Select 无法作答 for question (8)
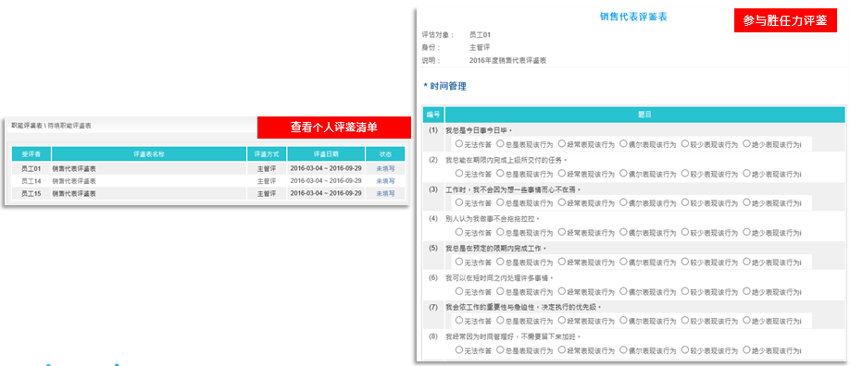Image resolution: width=850 pixels, height=366 pixels. (459, 349)
